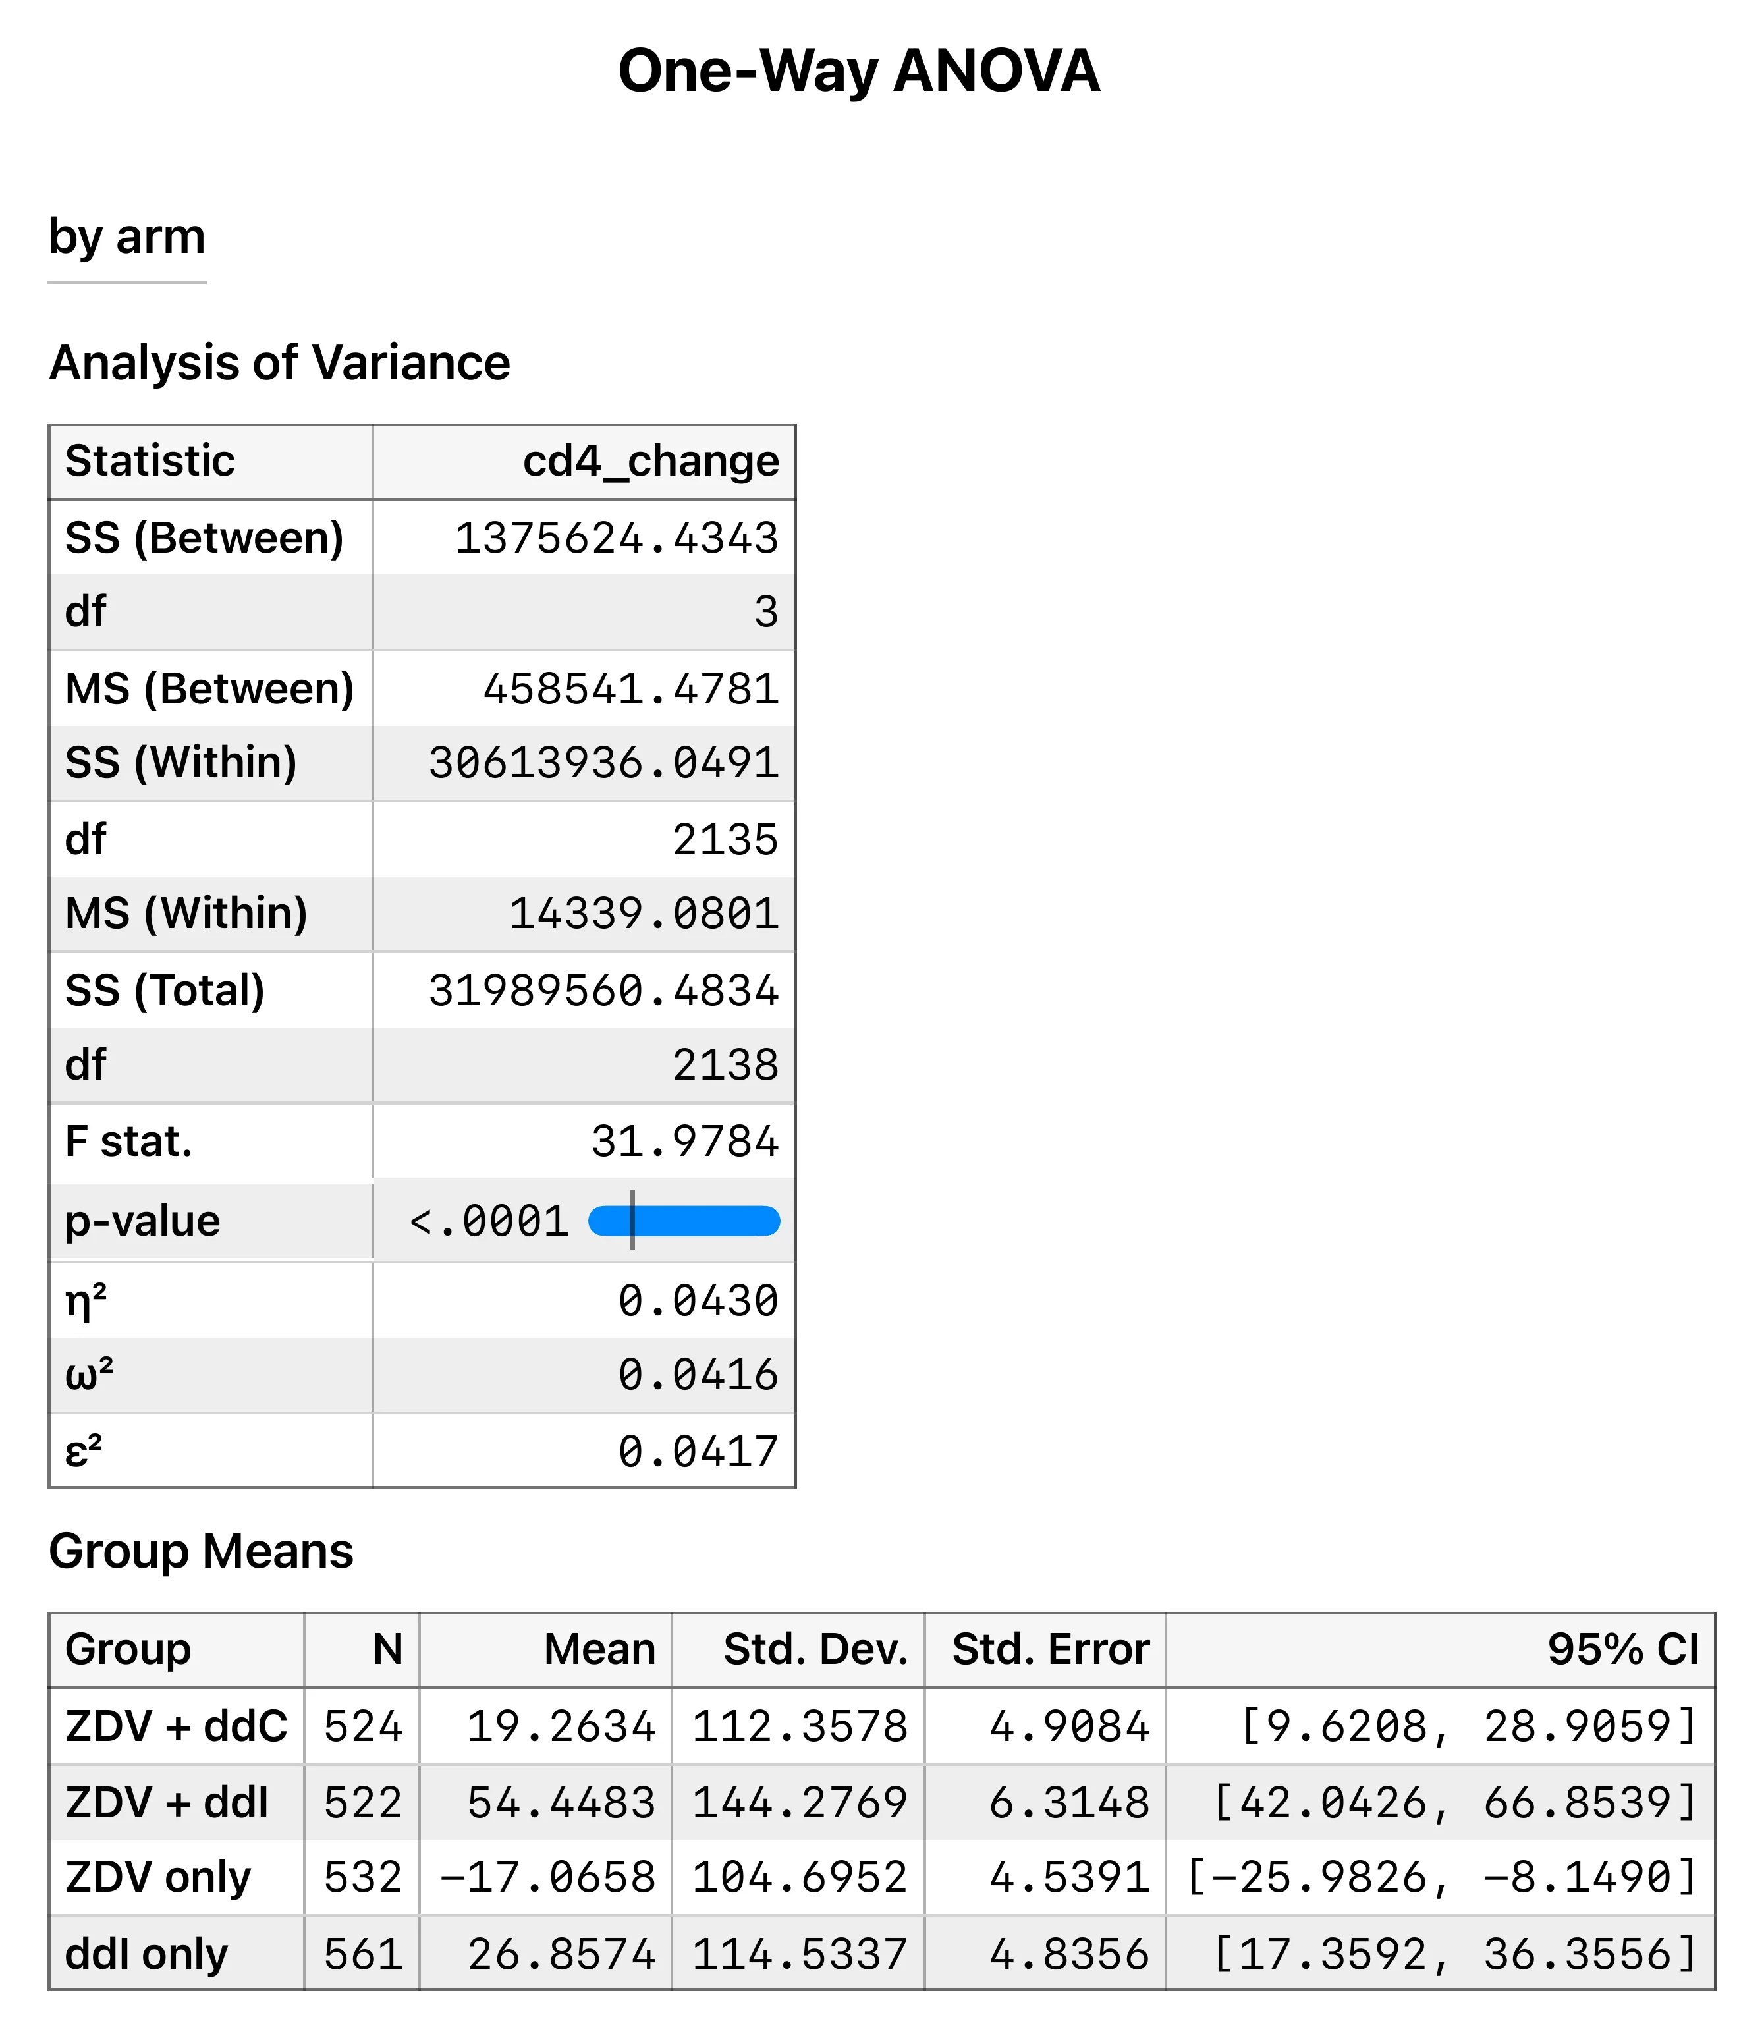Select value 1375624.4343

617,539
